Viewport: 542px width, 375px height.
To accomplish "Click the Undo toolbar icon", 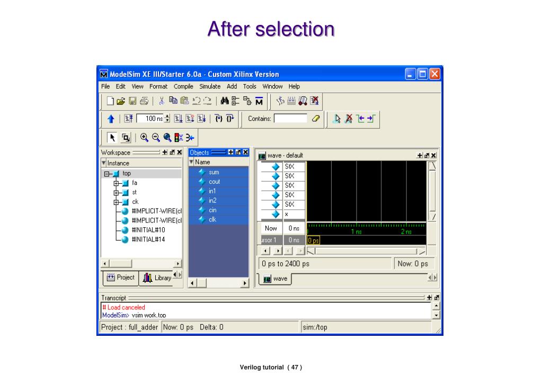I will click(x=197, y=101).
